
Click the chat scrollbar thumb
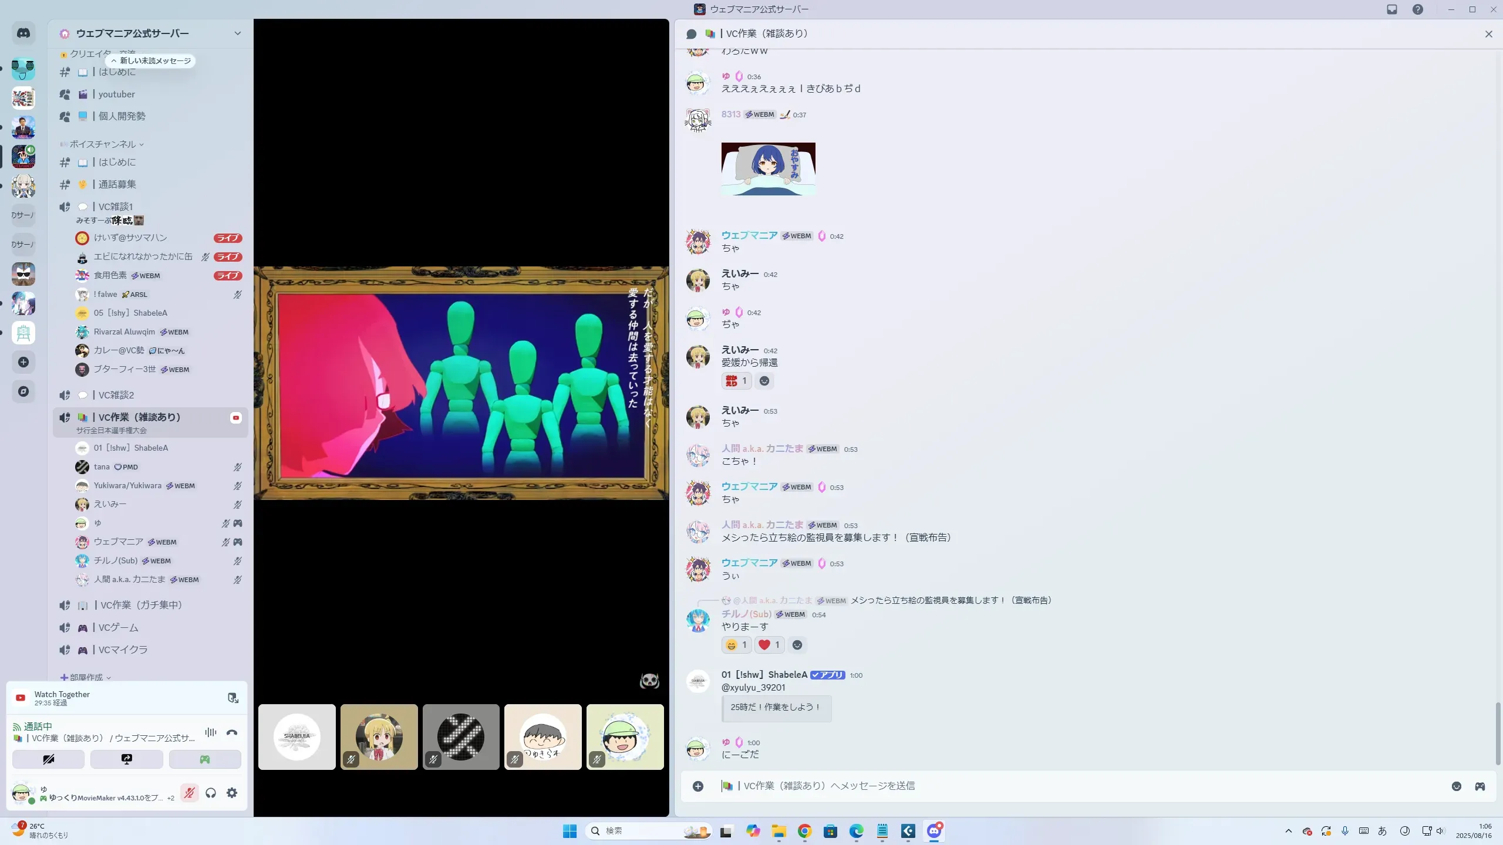point(1497,734)
